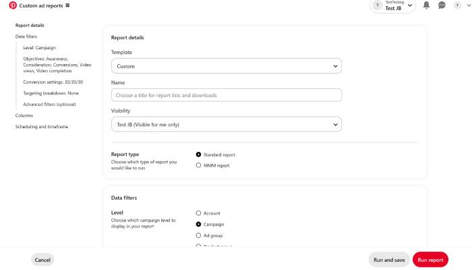Choose Ad group level radio option
The width and height of the screenshot is (472, 270).
point(198,236)
